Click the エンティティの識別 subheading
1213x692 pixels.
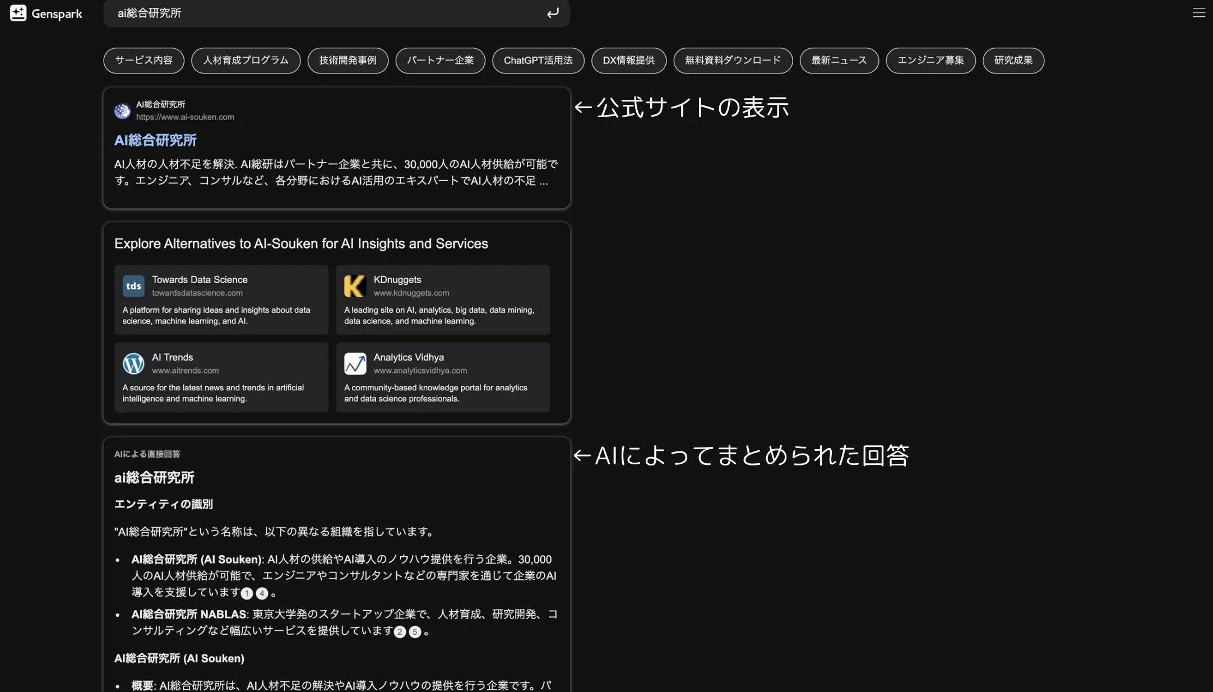tap(164, 504)
